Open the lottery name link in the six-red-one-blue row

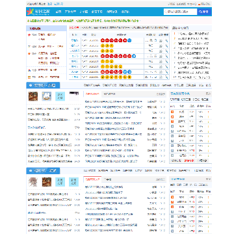point(75,40)
